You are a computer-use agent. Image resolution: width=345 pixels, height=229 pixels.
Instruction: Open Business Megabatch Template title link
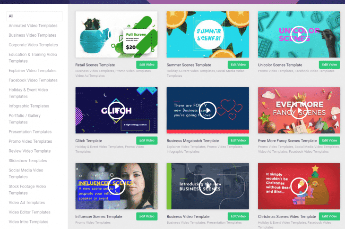click(193, 141)
